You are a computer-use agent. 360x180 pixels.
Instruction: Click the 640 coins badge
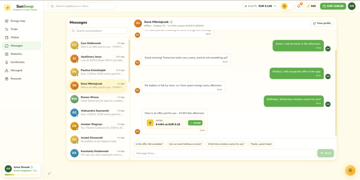[x=311, y=6]
